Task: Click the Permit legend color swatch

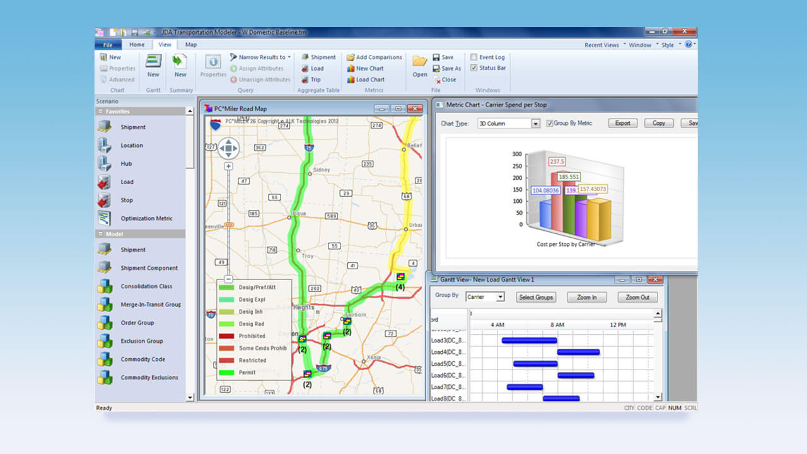Action: (x=226, y=373)
